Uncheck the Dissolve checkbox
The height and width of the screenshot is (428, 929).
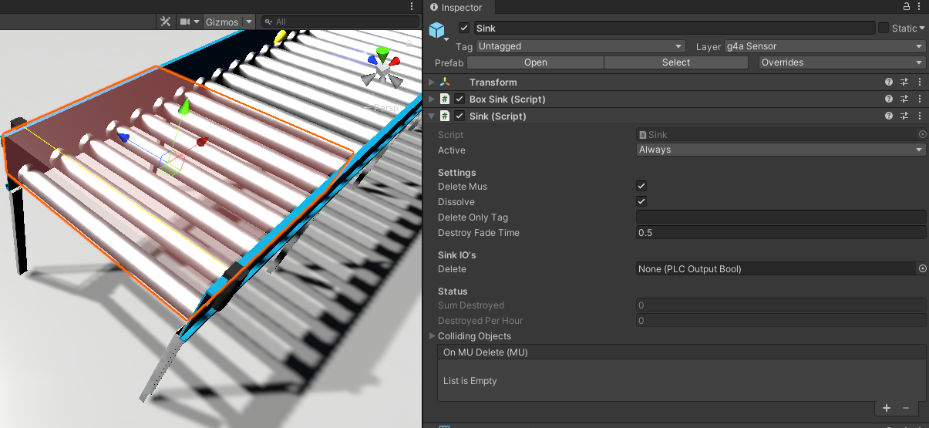pos(641,201)
